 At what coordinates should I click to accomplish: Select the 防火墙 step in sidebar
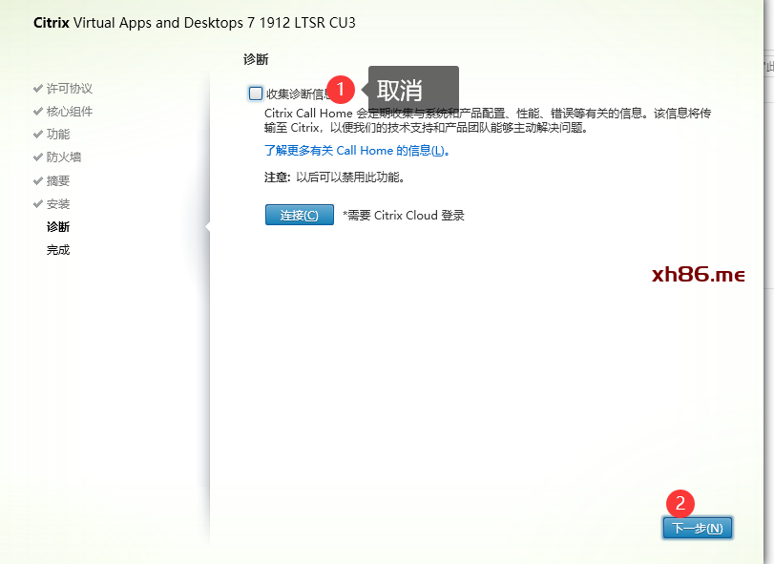pos(64,157)
